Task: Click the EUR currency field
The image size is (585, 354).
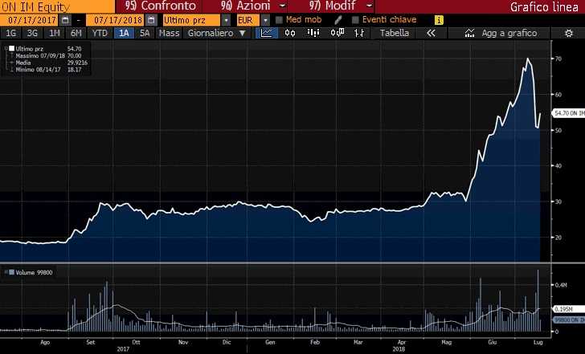Action: click(248, 20)
